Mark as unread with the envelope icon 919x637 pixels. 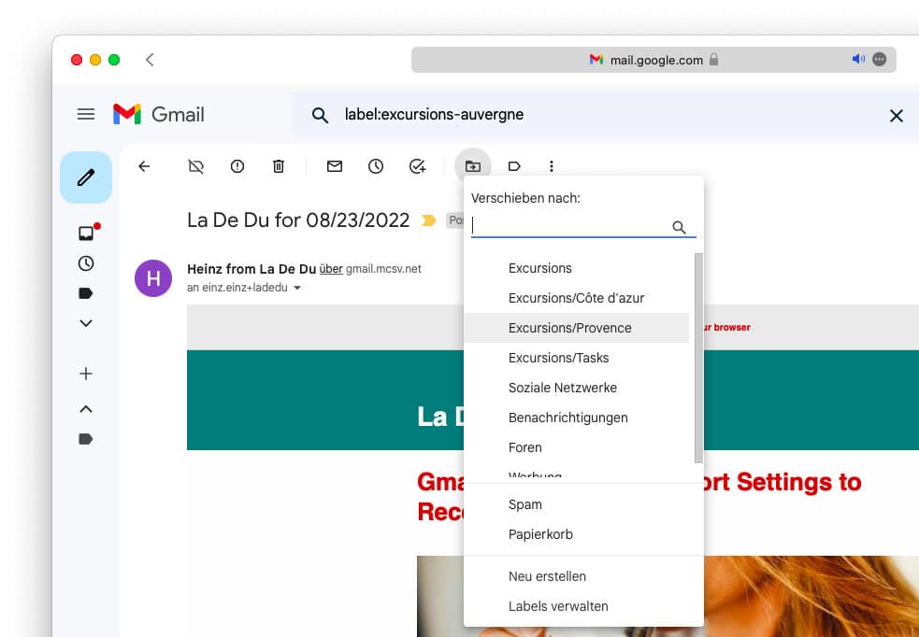click(x=335, y=166)
